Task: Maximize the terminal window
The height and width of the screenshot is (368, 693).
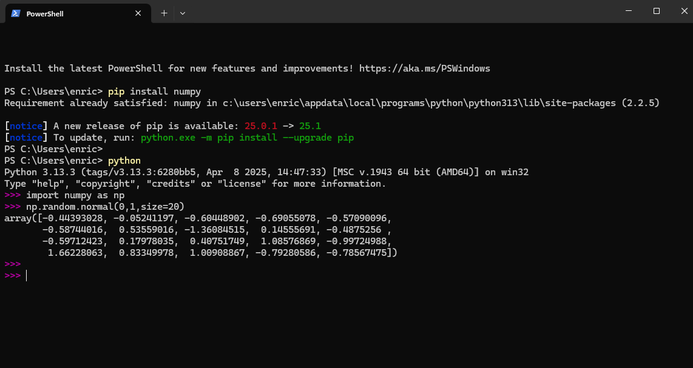Action: tap(657, 11)
